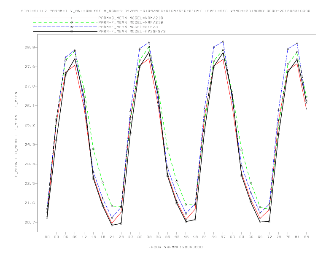The height and width of the screenshot is (258, 334).
Task: Click x-axis forecast hour 42
Action: 177,237
